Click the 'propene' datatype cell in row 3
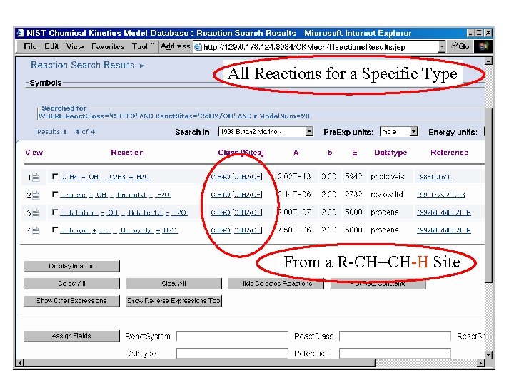 pyautogui.click(x=385, y=212)
